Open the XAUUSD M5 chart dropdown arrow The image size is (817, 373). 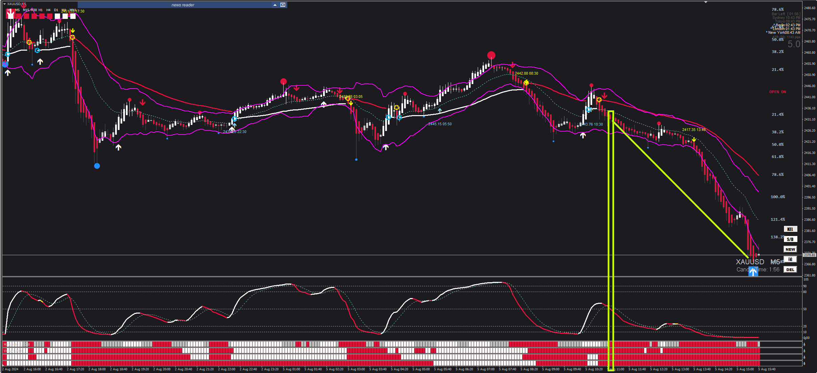4,4
